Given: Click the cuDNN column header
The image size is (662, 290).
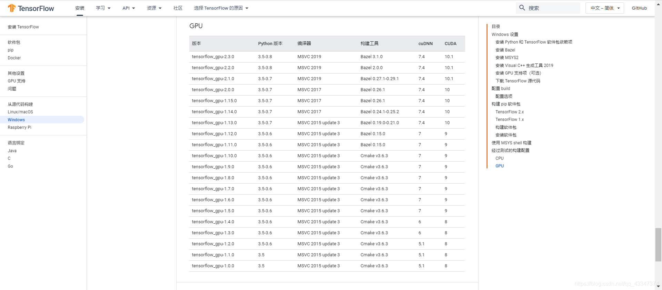Looking at the screenshot, I should click(x=425, y=44).
